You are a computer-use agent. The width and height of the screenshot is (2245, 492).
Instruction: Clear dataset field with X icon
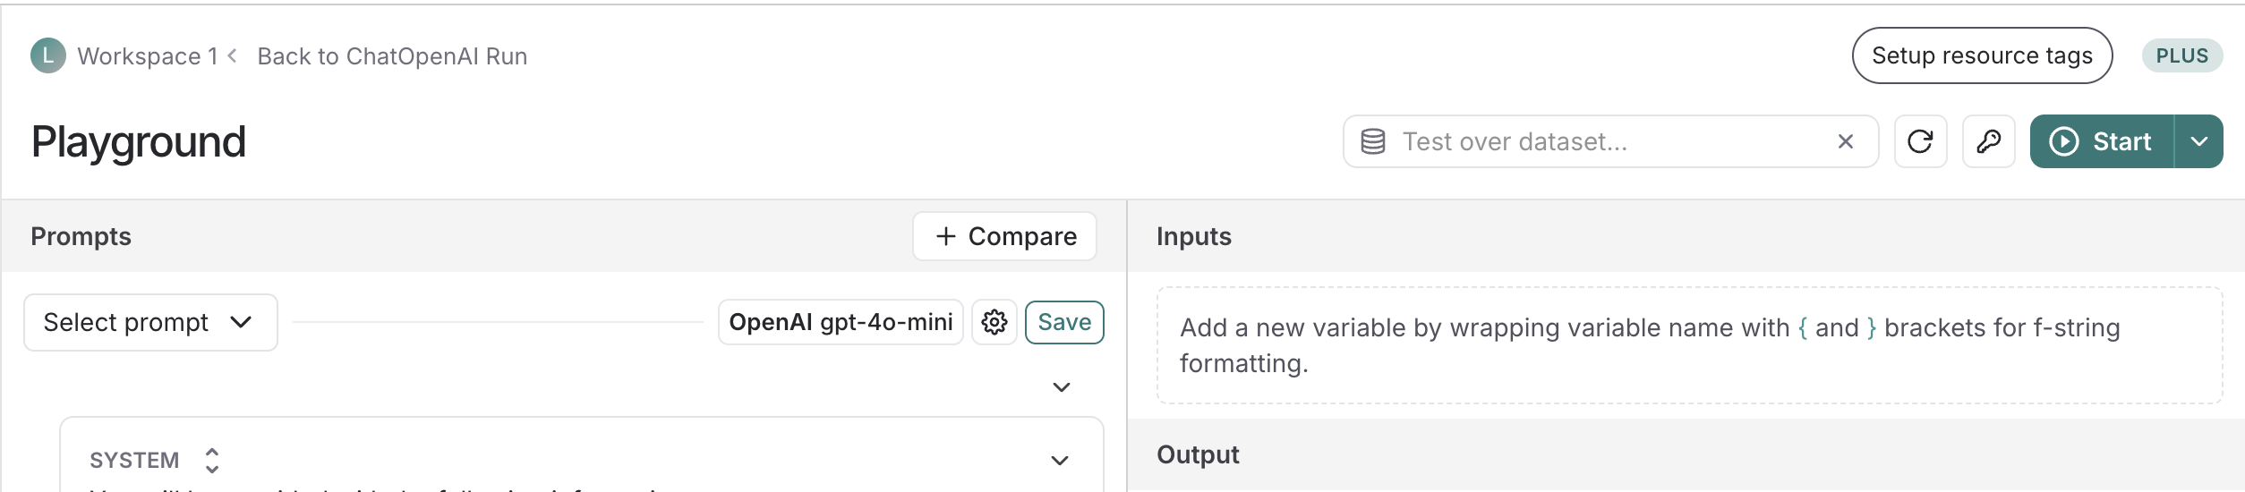pos(1845,141)
